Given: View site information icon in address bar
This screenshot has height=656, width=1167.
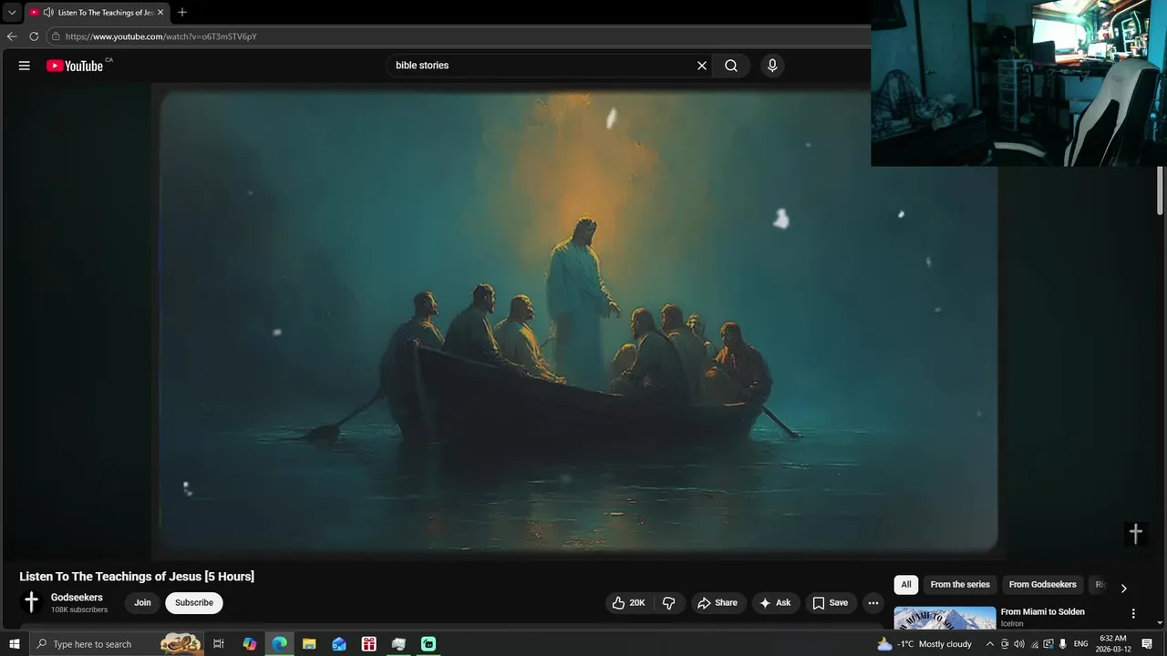Looking at the screenshot, I should 56,36.
